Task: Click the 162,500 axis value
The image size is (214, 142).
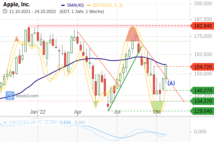Action: pos(203,54)
